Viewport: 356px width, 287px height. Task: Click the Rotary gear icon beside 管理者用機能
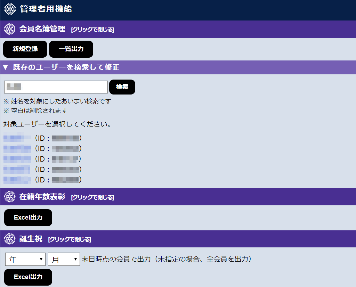coord(10,9)
